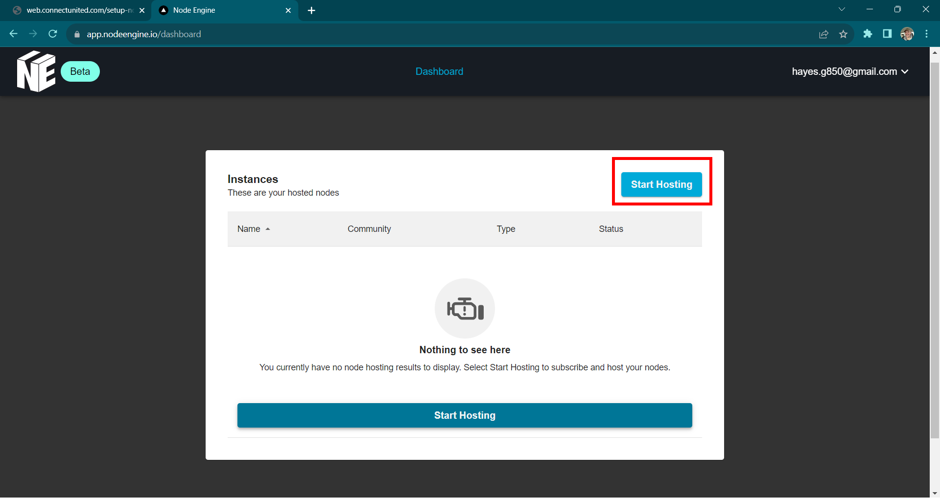Viewport: 940px width, 499px height.
Task: Expand the hayes.g850@gmail.com account menu
Action: tap(850, 71)
